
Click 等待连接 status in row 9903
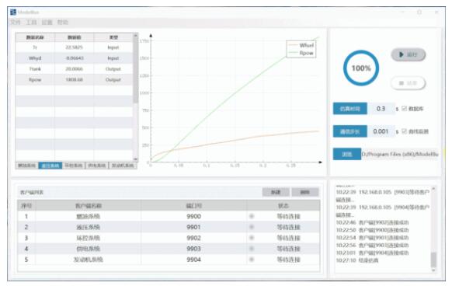click(x=289, y=249)
